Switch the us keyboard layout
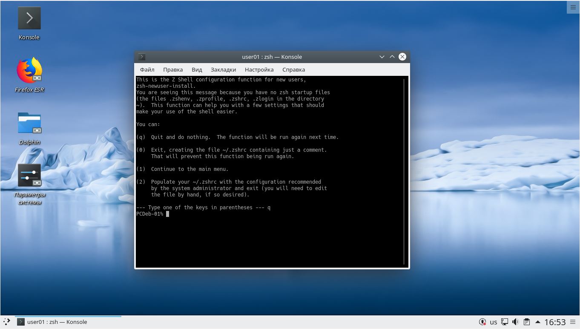Viewport: 580px width, 329px height. (x=494, y=322)
